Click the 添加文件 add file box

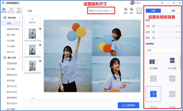[x=32, y=21]
